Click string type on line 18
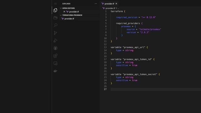 (x=129, y=62)
